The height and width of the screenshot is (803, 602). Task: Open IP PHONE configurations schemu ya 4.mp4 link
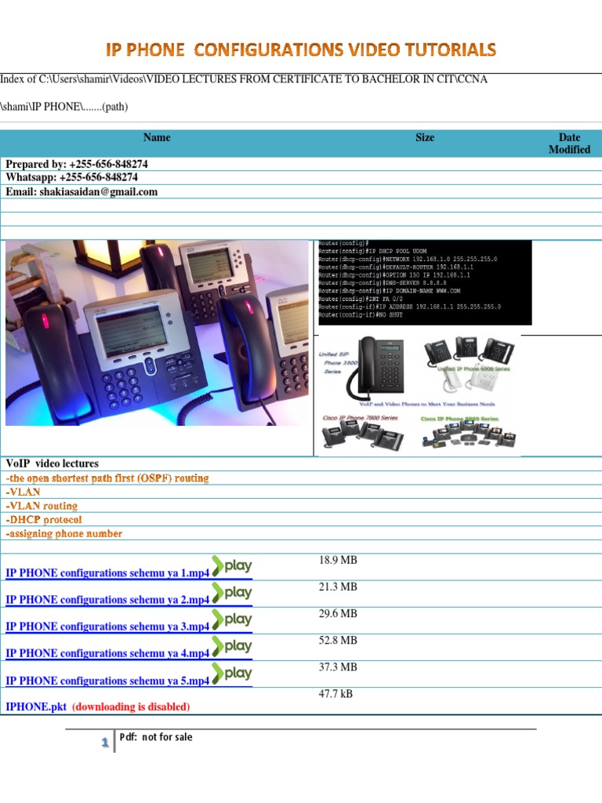107,653
